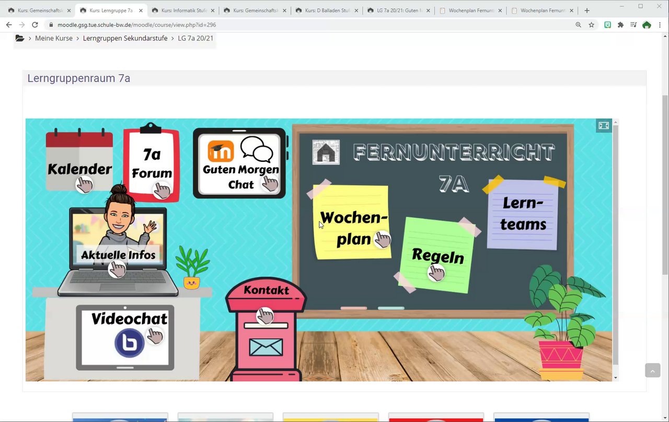The image size is (669, 422).
Task: Click the Kontakt mailbox
Action: coord(266,329)
